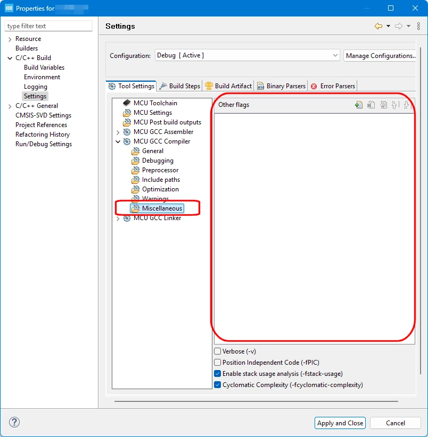428x437 pixels.
Task: Click the MCU GCC Assembler tool icon
Action: (127, 132)
